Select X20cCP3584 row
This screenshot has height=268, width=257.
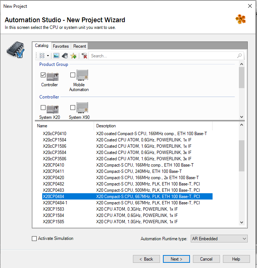coord(127,152)
